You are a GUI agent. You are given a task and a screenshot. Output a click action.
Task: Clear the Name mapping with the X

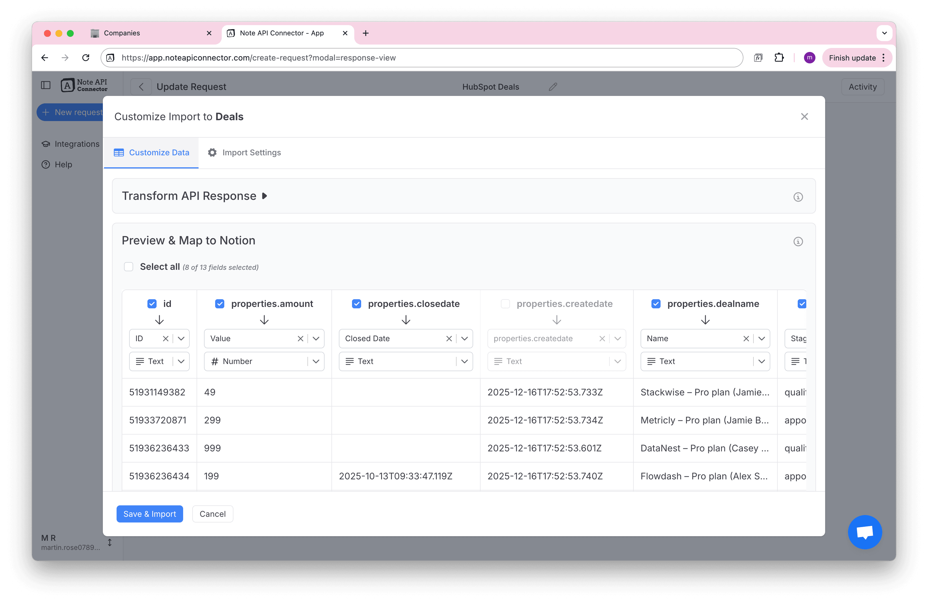746,339
